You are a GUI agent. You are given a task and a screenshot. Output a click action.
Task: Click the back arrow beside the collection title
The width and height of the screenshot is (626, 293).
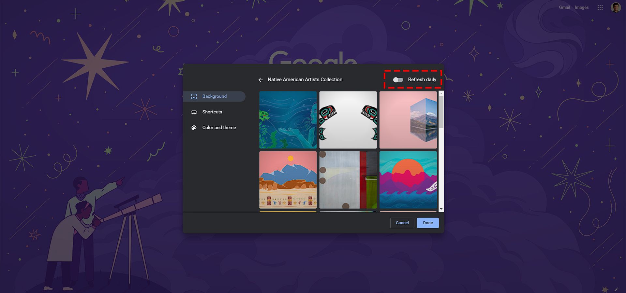261,80
